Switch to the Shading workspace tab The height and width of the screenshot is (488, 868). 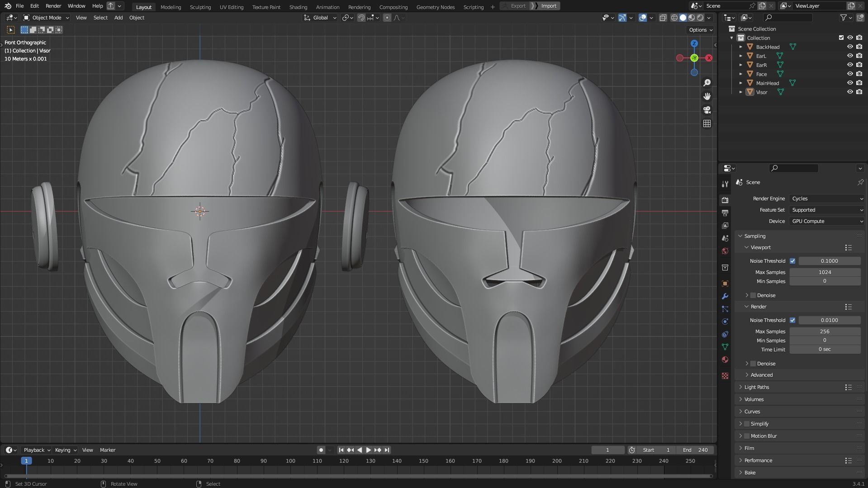pos(298,7)
